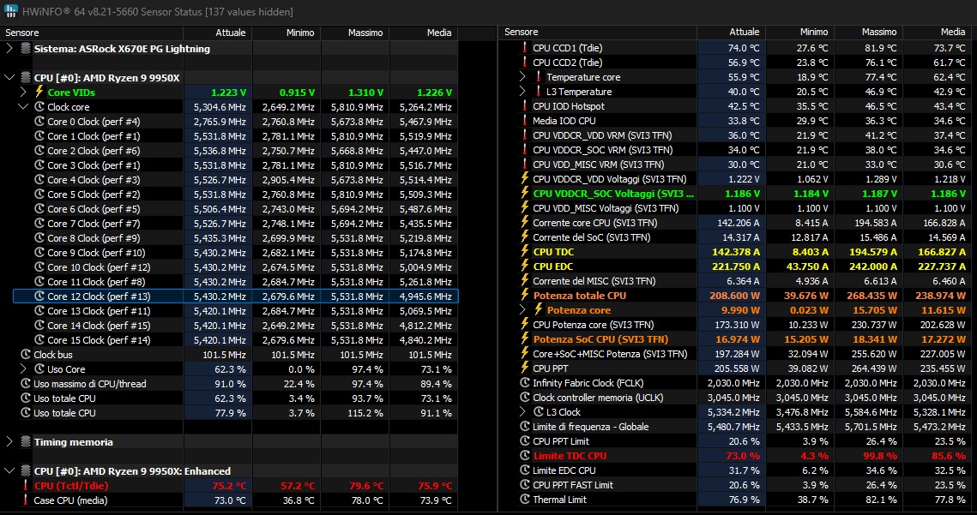Click the thermometer icon beside CPU VDDCR_VDD VRM
This screenshot has height=515, width=977.
point(525,135)
